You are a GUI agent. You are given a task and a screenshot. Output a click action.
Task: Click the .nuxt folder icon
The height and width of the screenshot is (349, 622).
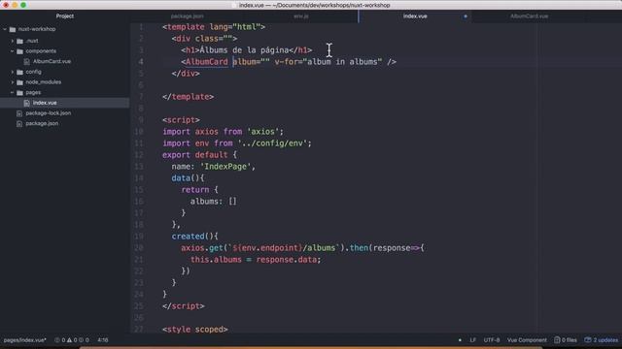tap(19, 41)
